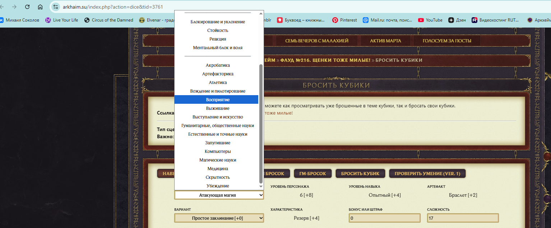The height and width of the screenshot is (228, 551).
Task: Pick Медицина option in the list
Action: [218, 169]
